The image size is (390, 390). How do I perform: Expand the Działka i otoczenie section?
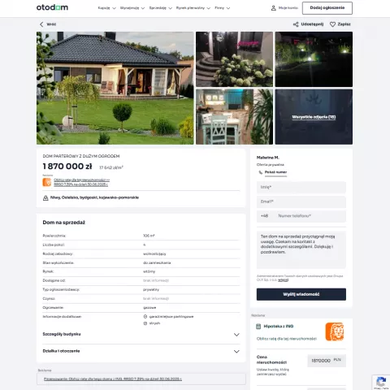[141, 351]
